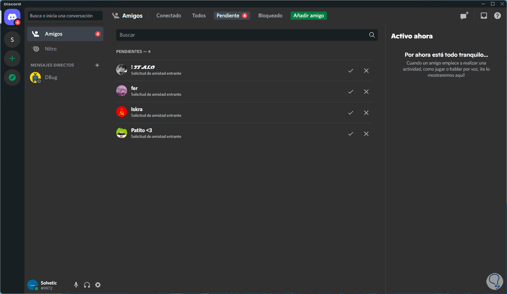The height and width of the screenshot is (294, 507).
Task: Decline friend request from fer
Action: coord(366,92)
